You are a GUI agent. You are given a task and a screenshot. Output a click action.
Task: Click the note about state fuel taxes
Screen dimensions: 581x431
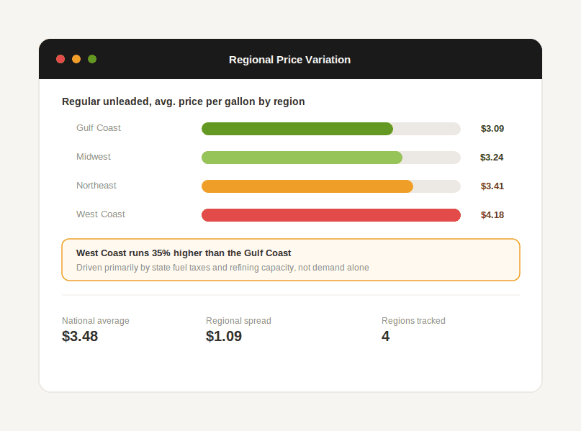click(222, 268)
